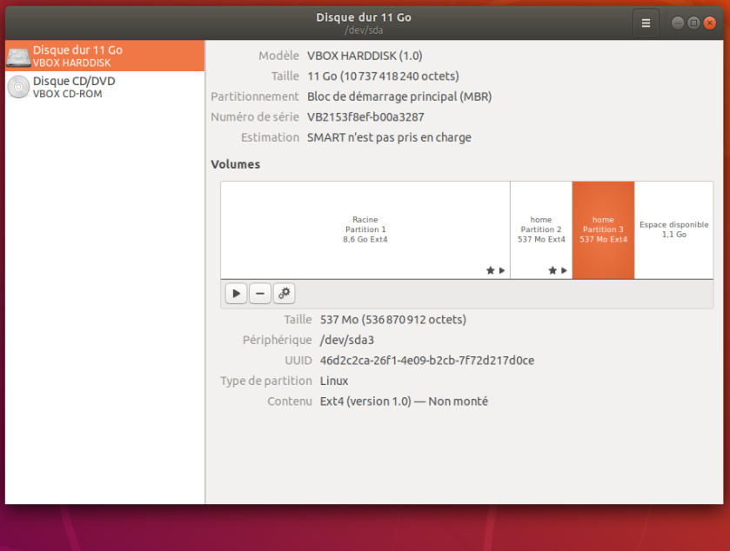730x551 pixels.
Task: Click the star icon in home Partition 2
Action: pos(553,270)
